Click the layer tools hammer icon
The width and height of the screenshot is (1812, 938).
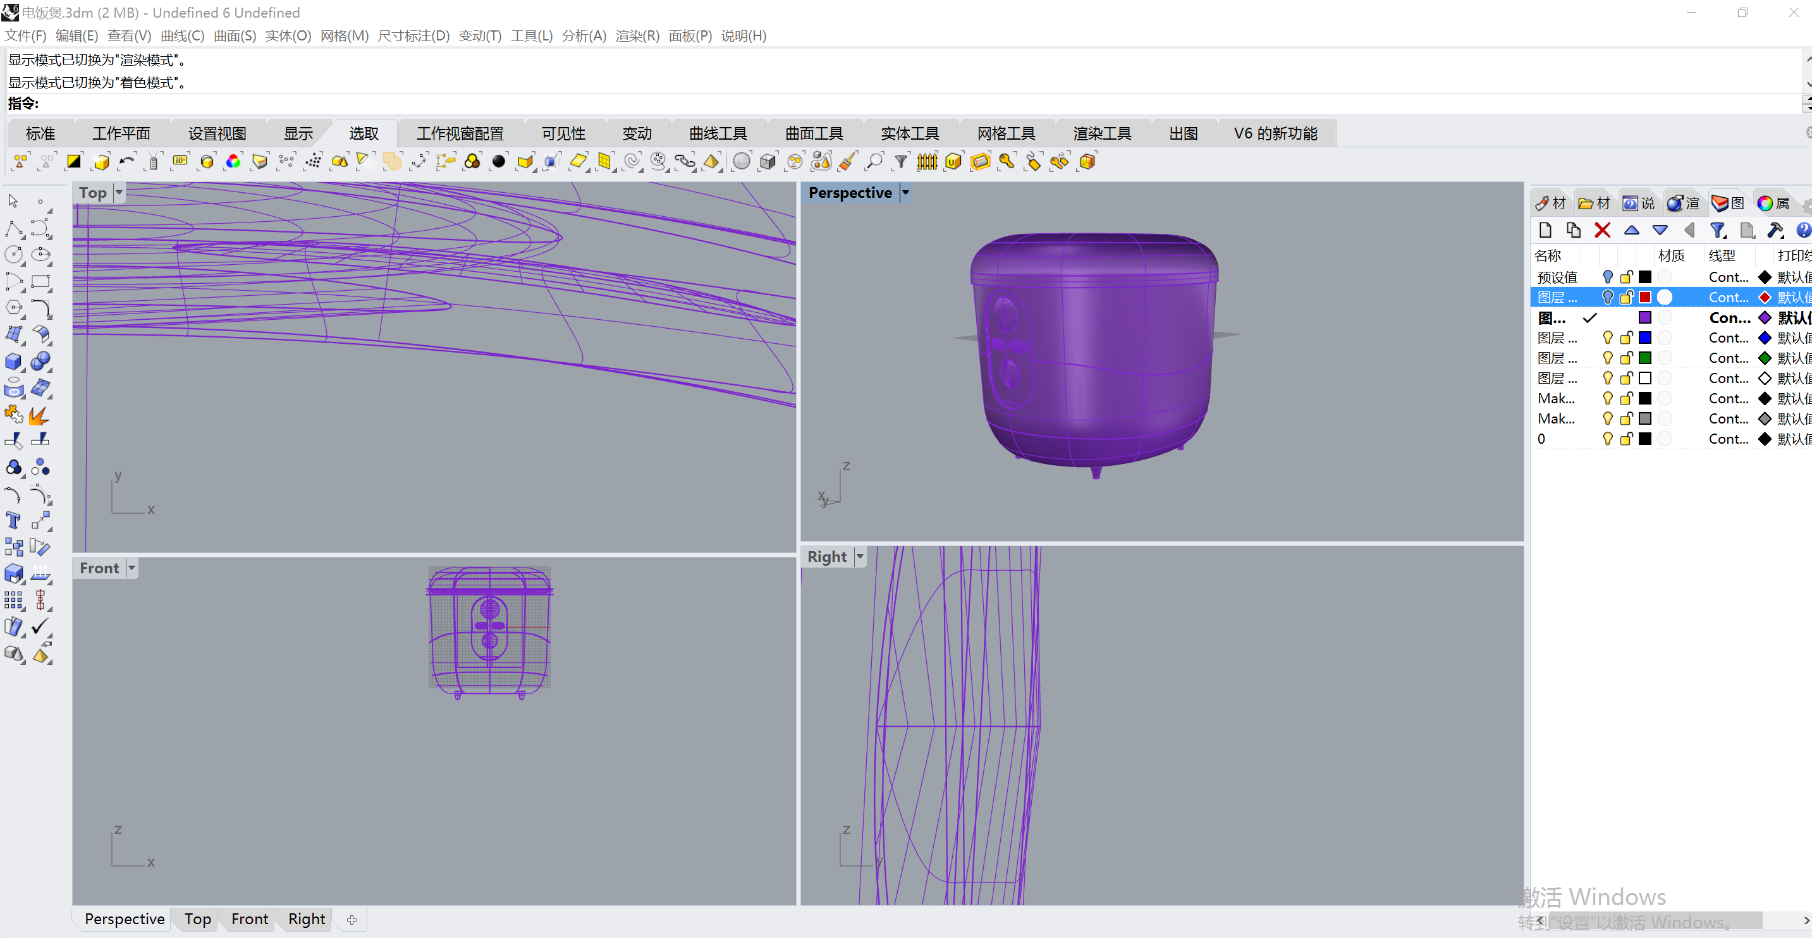tap(1774, 230)
